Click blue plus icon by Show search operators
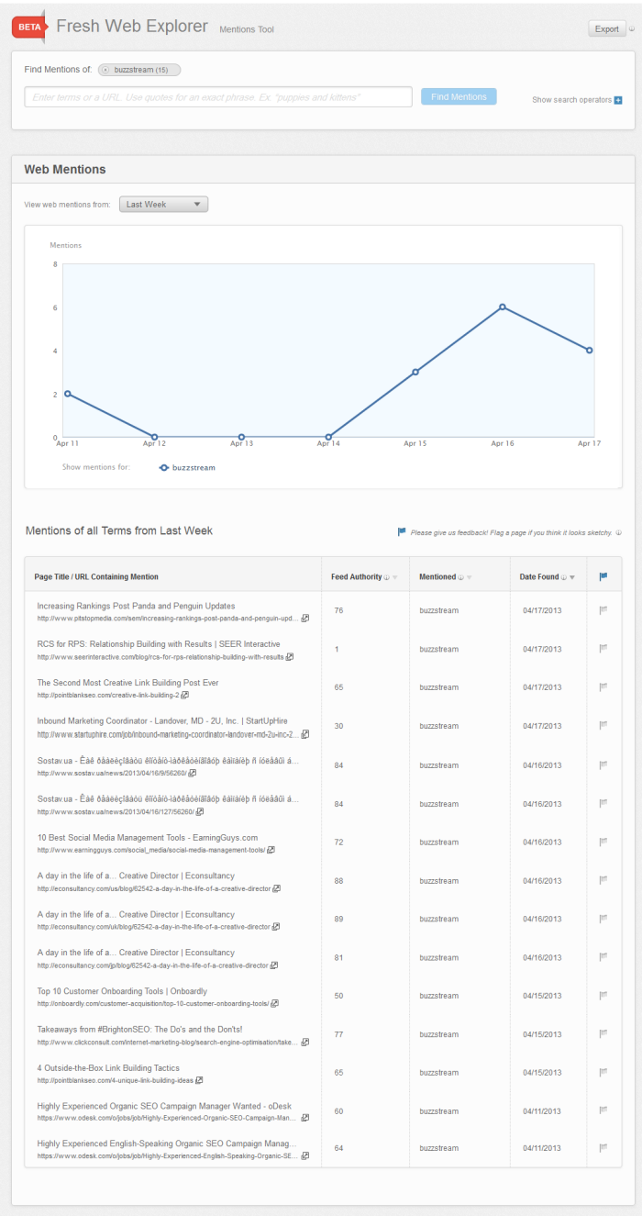Screen dimensions: 642x1216 point(618,100)
